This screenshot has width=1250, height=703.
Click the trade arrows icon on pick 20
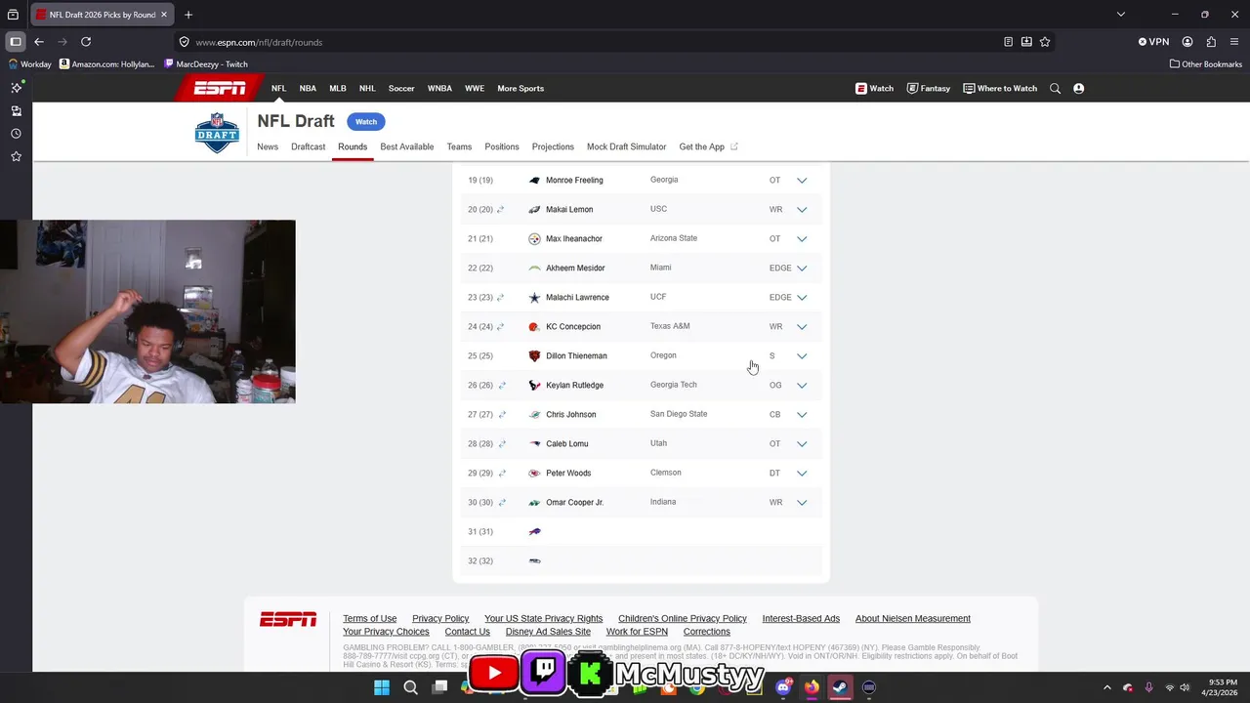click(500, 209)
